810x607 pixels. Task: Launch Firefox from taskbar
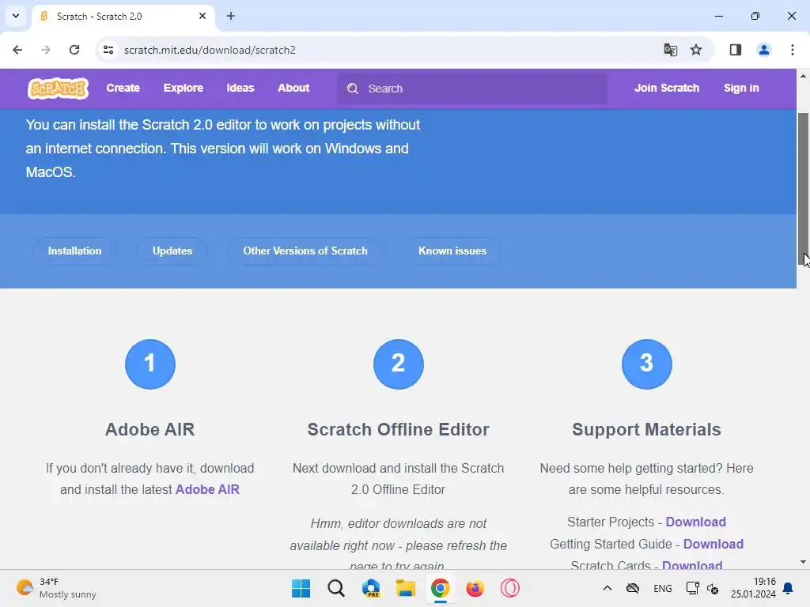[x=475, y=588]
